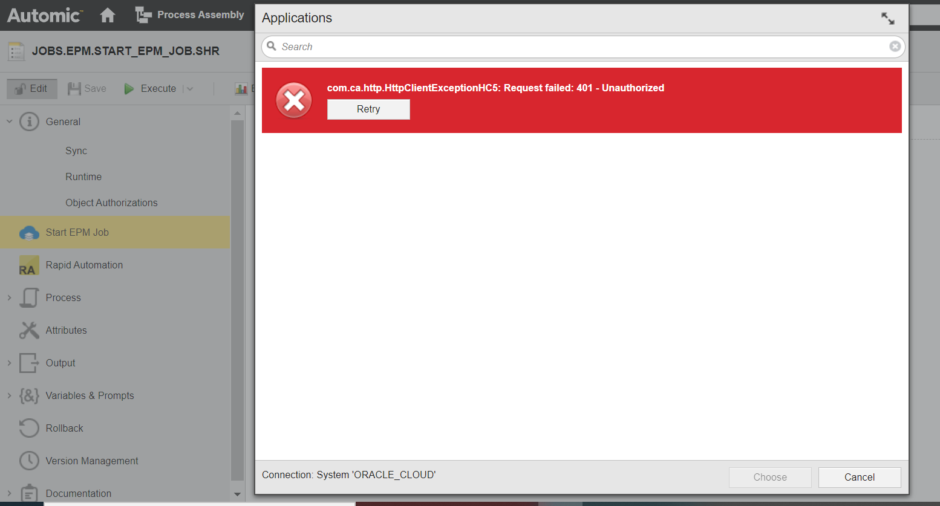Open the Rapid Automation RA icon
The image size is (940, 506).
pos(28,265)
